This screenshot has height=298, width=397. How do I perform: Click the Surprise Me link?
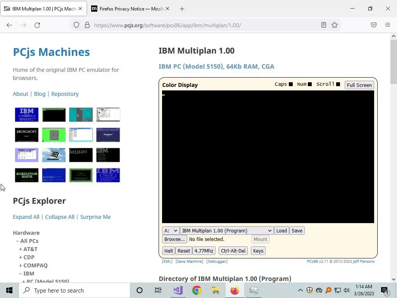(x=95, y=217)
